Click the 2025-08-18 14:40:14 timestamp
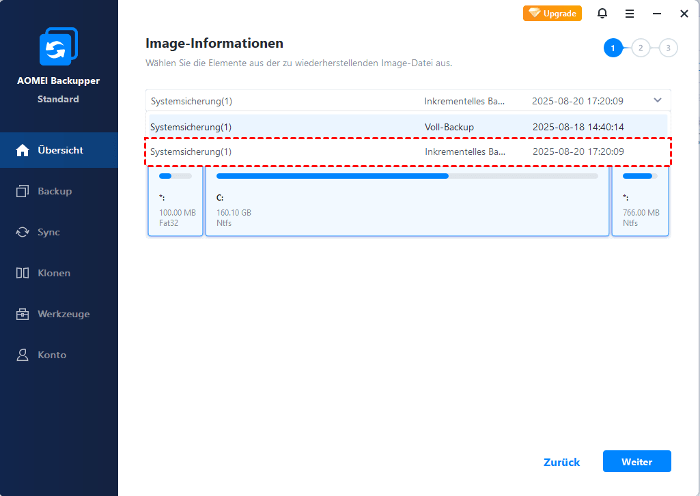Viewport: 700px width, 496px height. pos(578,127)
